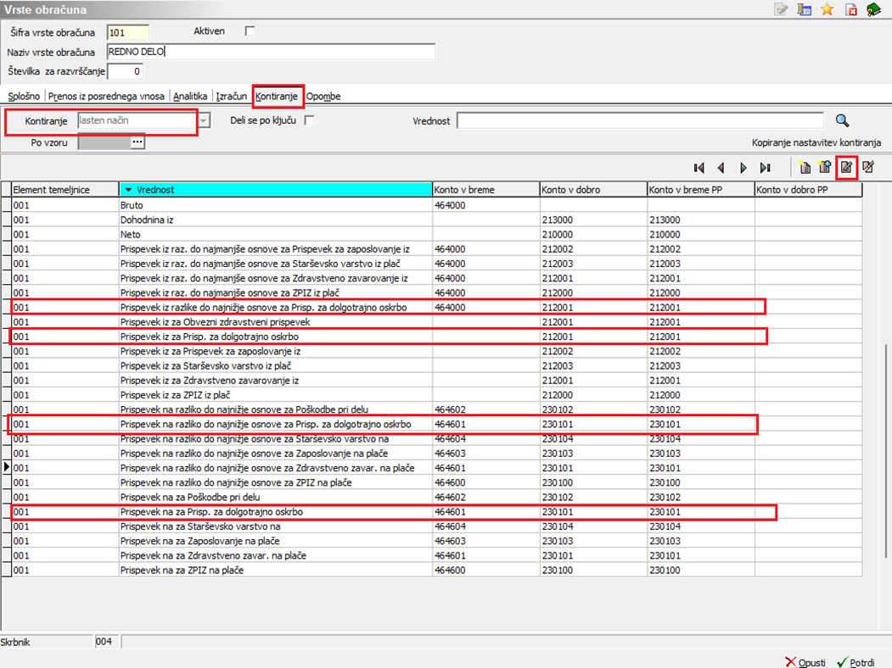Image resolution: width=892 pixels, height=668 pixels.
Task: Open help via the green book icon
Action: (873, 9)
